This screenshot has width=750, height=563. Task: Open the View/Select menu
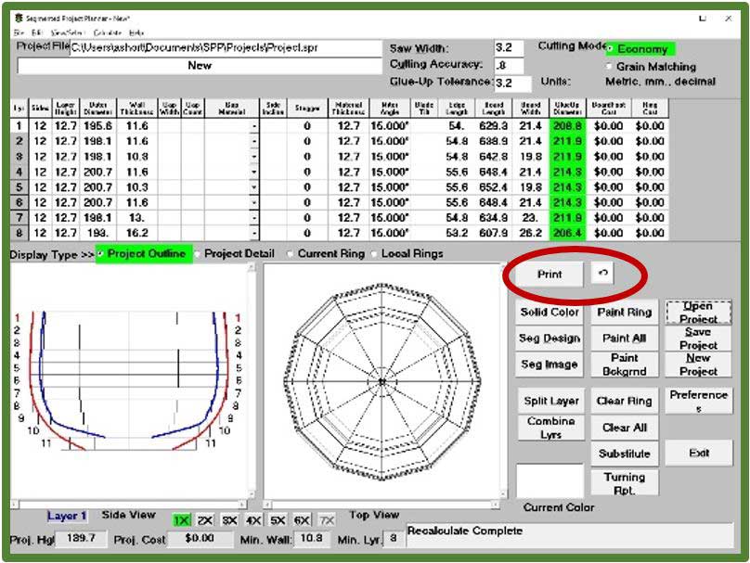pyautogui.click(x=68, y=33)
